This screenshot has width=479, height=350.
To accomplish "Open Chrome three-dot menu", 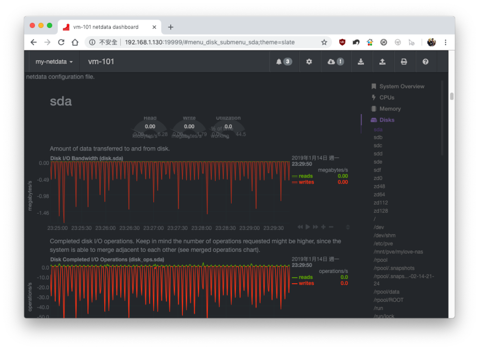I will click(x=445, y=42).
